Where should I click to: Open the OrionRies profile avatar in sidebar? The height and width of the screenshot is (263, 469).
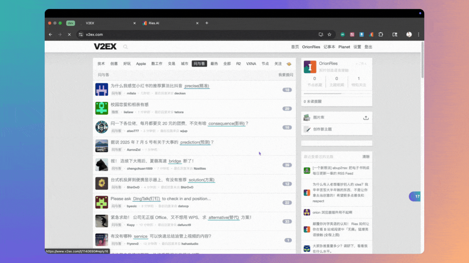310,67
